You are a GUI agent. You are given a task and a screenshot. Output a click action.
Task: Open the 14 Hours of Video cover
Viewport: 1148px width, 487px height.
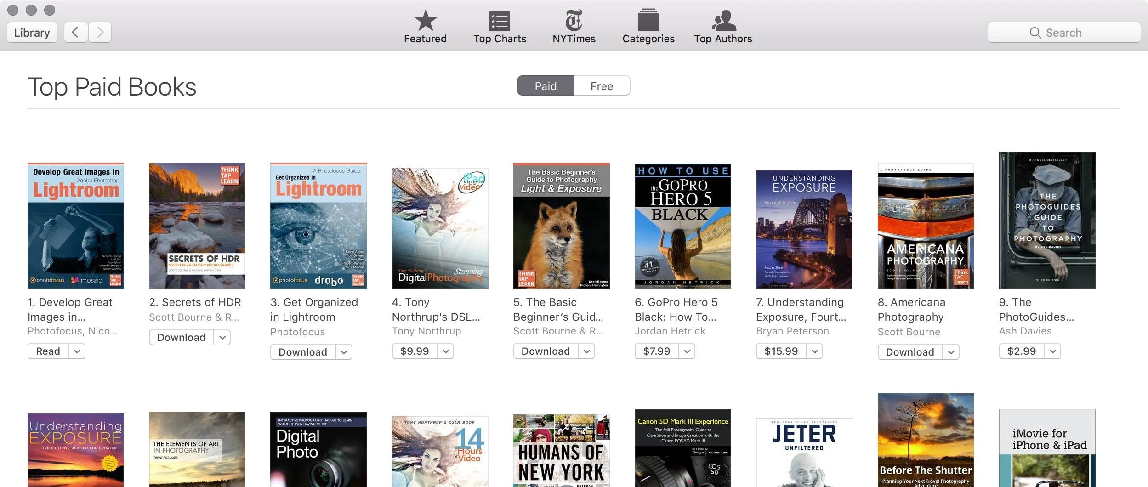(440, 452)
